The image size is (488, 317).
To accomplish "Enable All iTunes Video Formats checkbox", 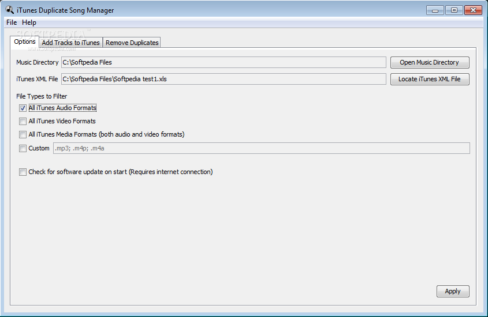I will coord(23,121).
